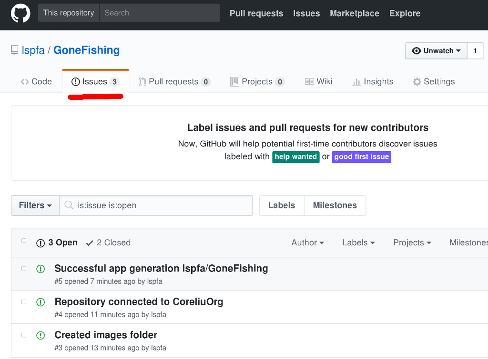Open the Projects filter dropdown in the issue list header
488x359 pixels.
point(412,243)
